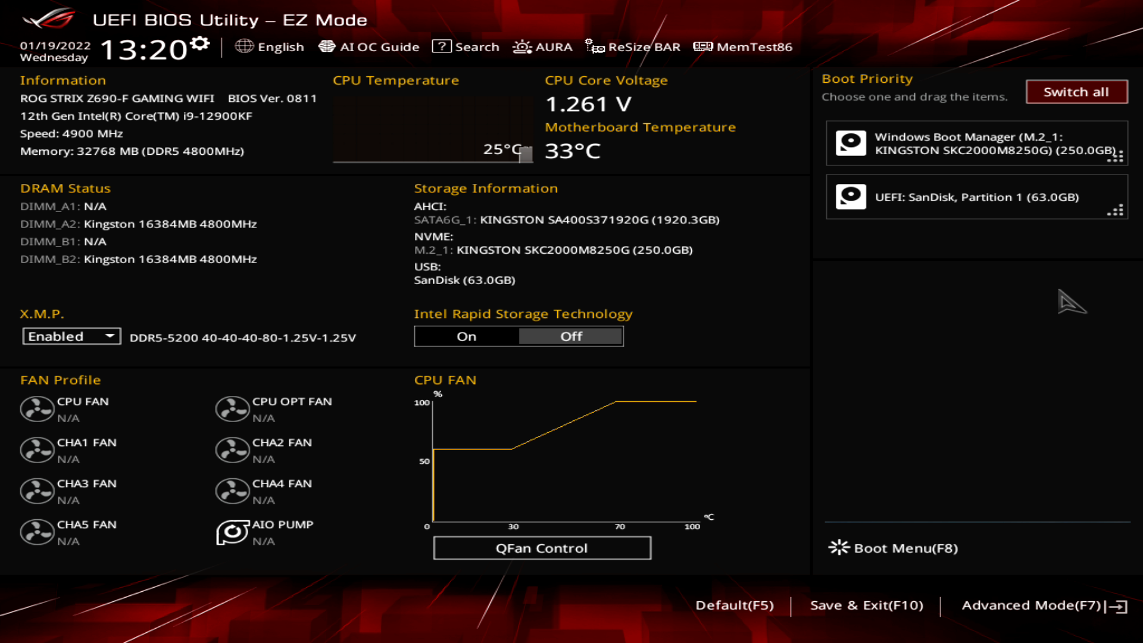Turn off Intel Rapid Storage Technology
The image size is (1143, 643).
[570, 336]
